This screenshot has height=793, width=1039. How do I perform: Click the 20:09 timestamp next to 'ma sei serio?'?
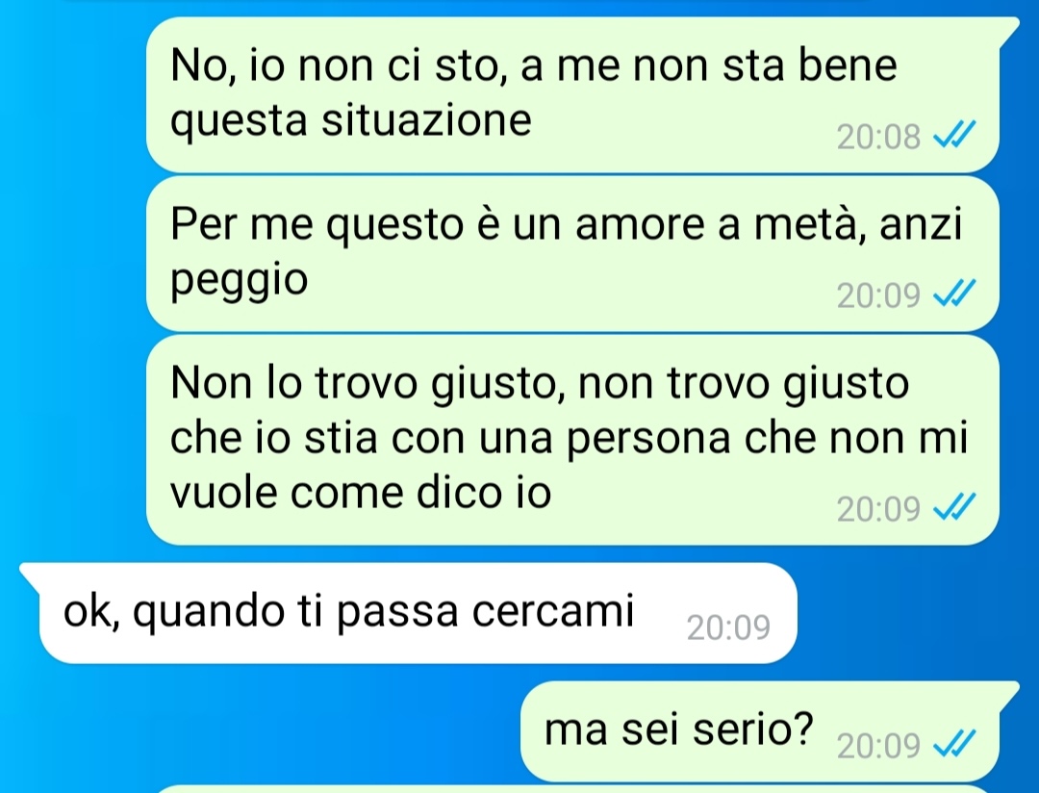[x=878, y=747]
